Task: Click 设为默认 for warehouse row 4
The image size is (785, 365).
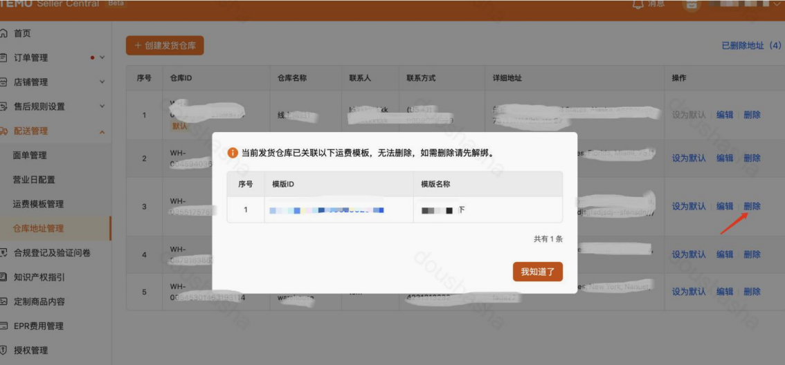Action: (688, 254)
